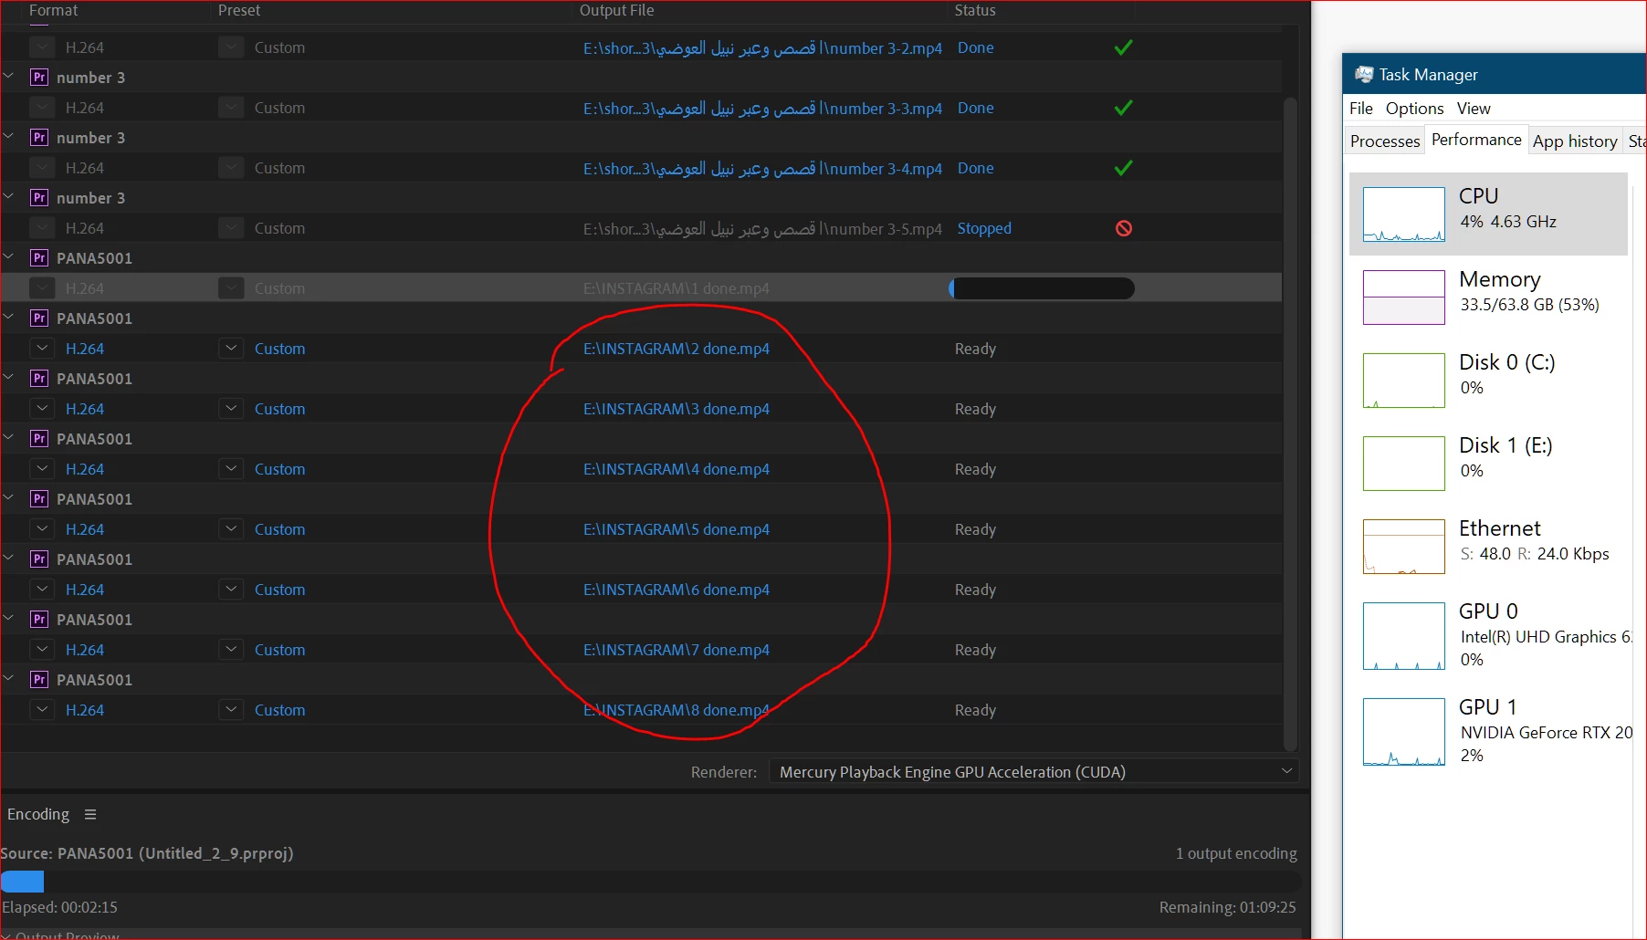Collapse the PANA5001 item above 8 done.mp4

tap(9, 679)
